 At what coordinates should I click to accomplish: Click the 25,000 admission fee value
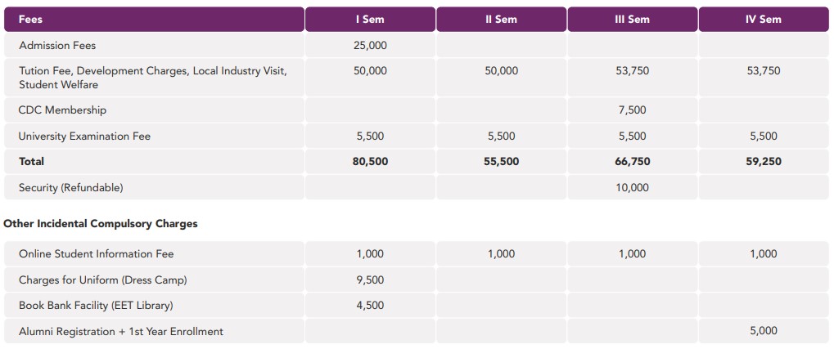(370, 46)
